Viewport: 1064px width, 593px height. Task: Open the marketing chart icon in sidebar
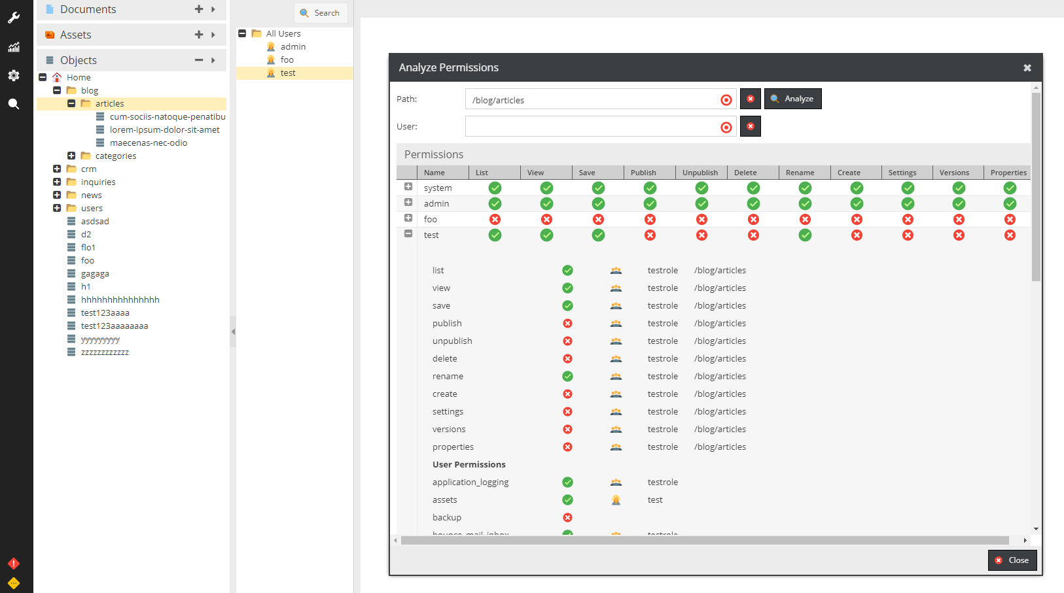pyautogui.click(x=14, y=47)
